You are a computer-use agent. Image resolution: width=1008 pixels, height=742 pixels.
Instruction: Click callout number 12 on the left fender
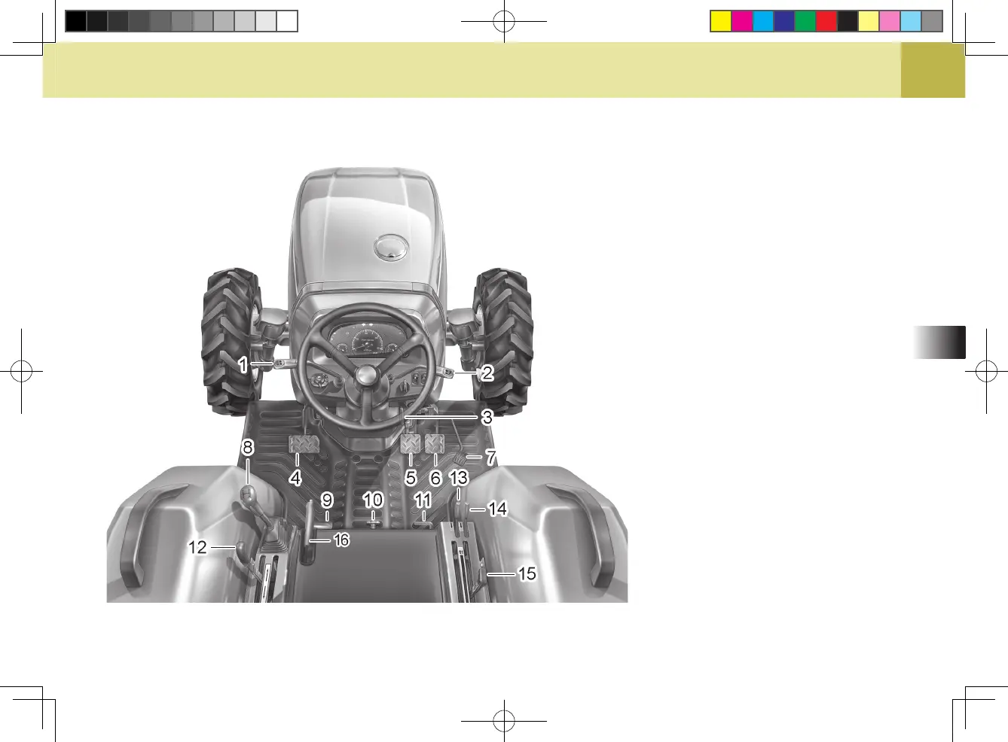point(197,547)
